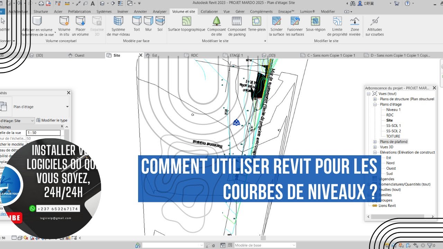This screenshot has width=443, height=249.
Task: Open the TOITURE floor plan
Action: pos(393,137)
